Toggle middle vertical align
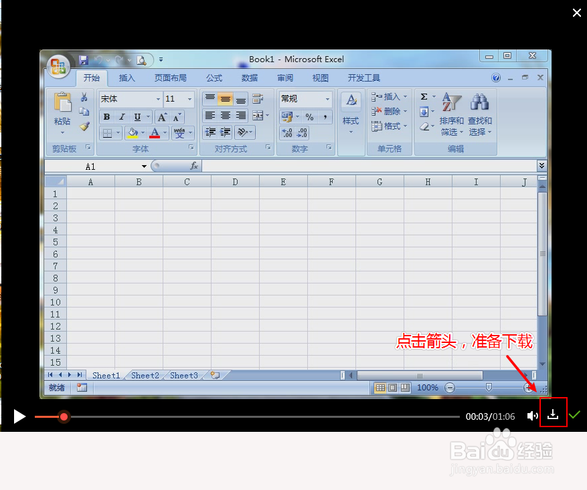587x490 pixels. point(226,99)
